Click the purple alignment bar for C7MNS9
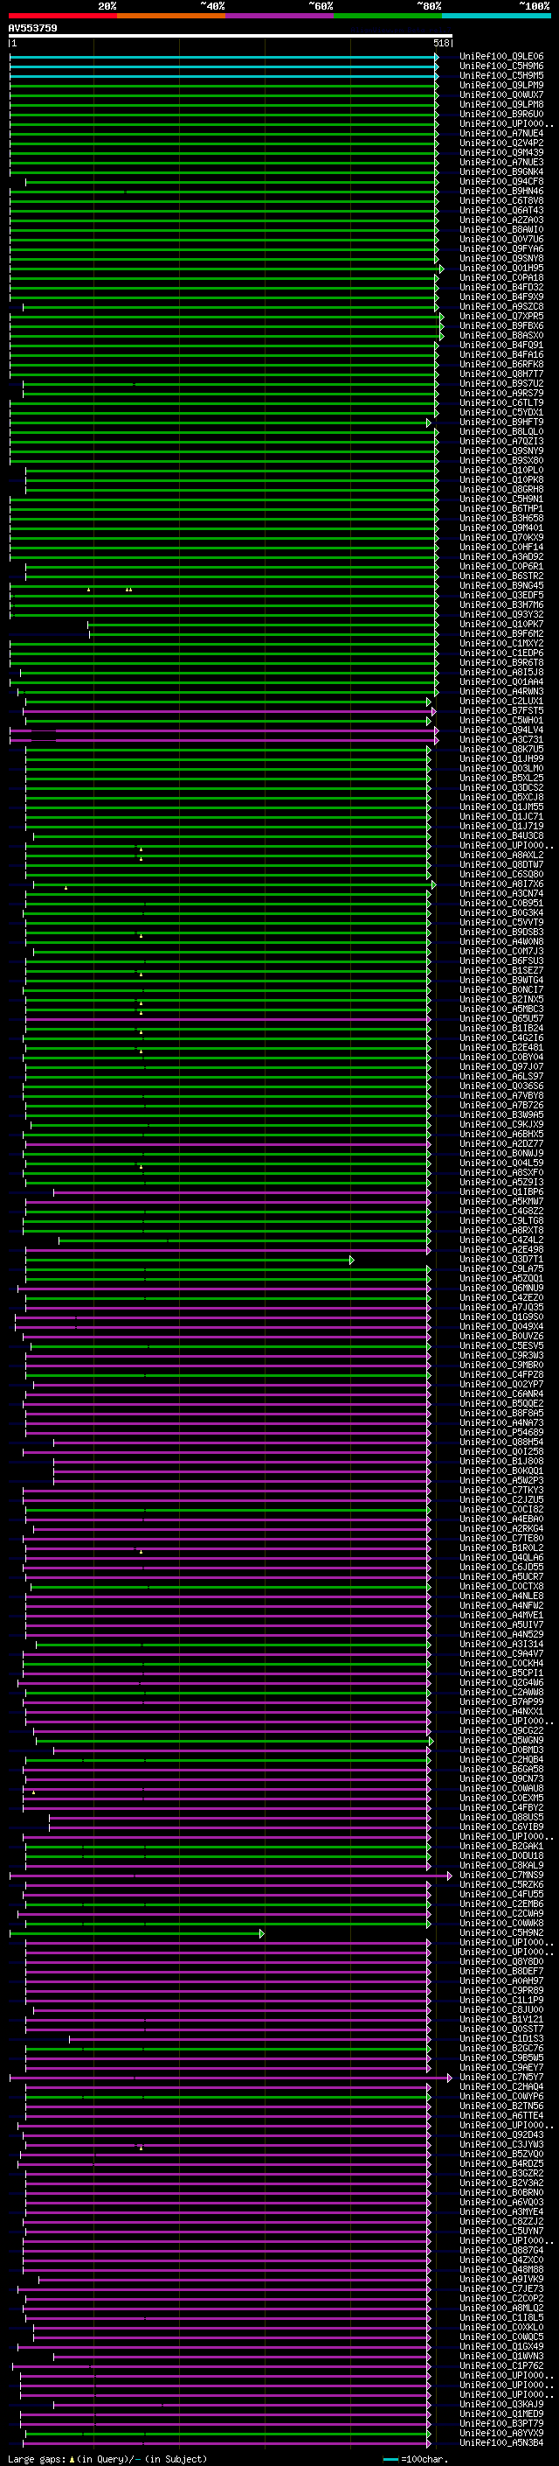The width and height of the screenshot is (559, 2466). 231,1876
